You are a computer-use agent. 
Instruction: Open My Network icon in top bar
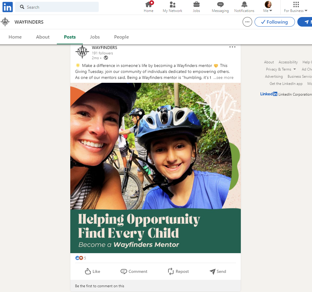(173, 7)
